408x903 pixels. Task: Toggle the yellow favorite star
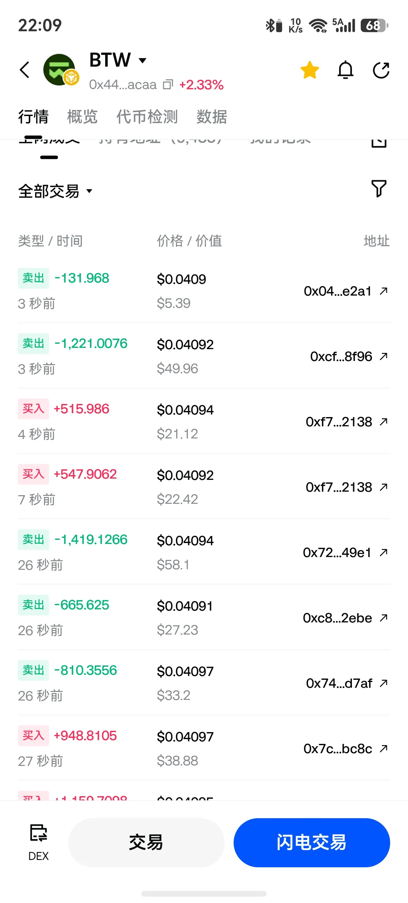click(x=310, y=70)
